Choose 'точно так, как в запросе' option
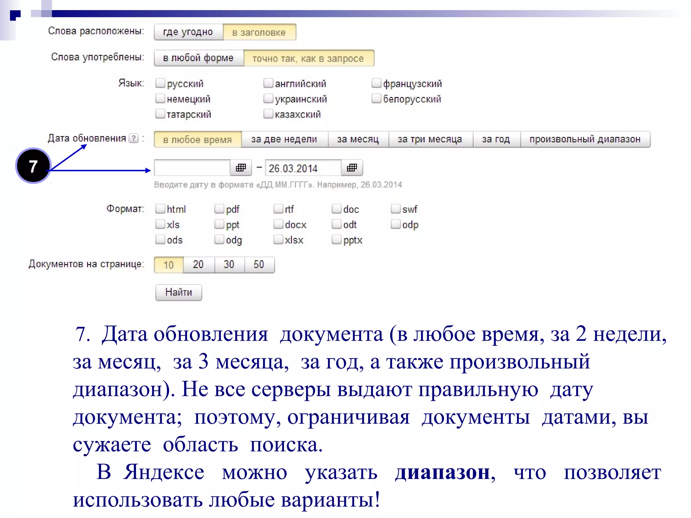This screenshot has width=691, height=518. coord(309,58)
